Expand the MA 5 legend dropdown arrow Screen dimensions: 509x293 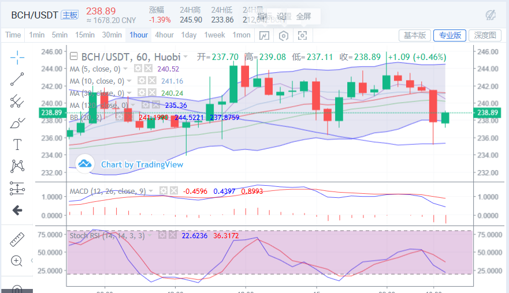click(x=125, y=69)
